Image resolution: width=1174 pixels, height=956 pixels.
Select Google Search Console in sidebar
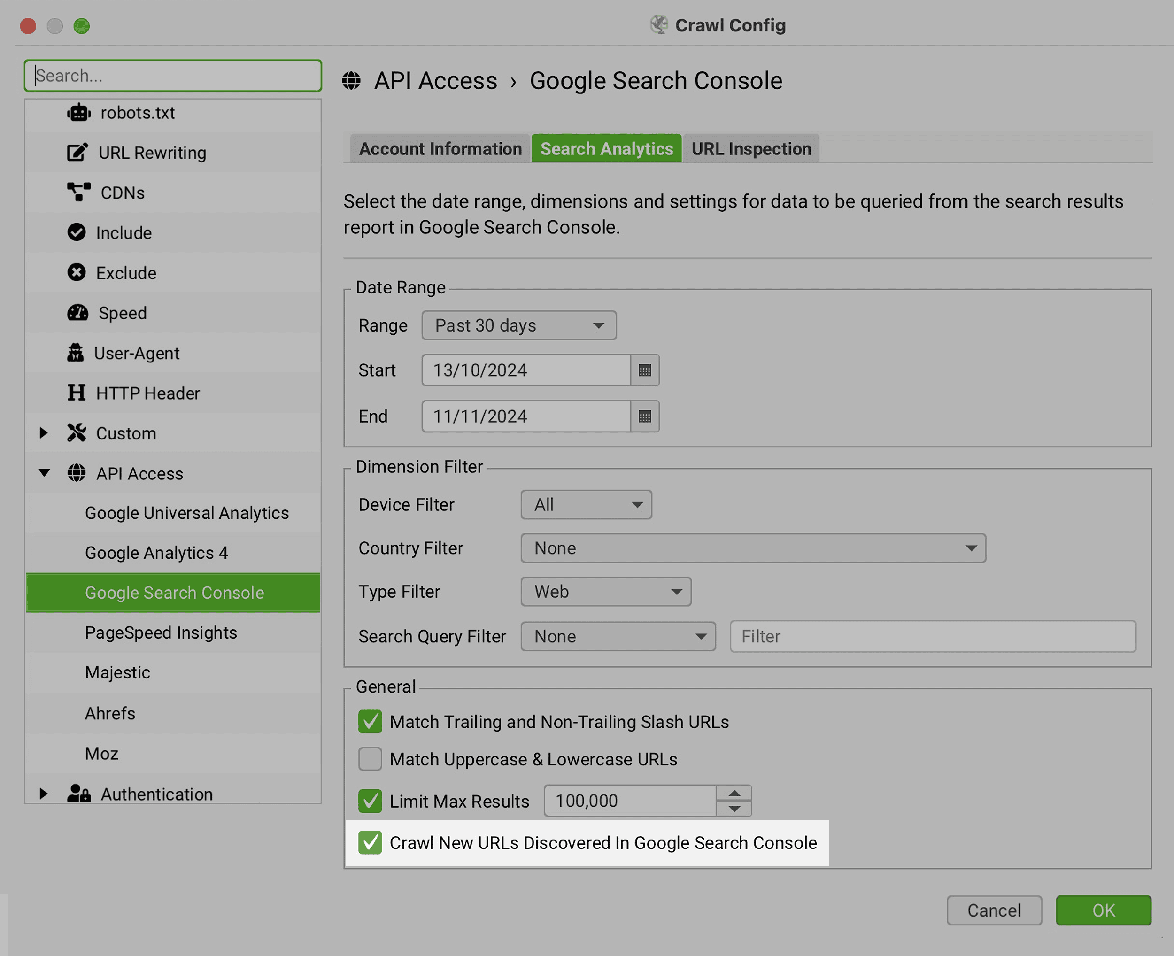point(173,593)
